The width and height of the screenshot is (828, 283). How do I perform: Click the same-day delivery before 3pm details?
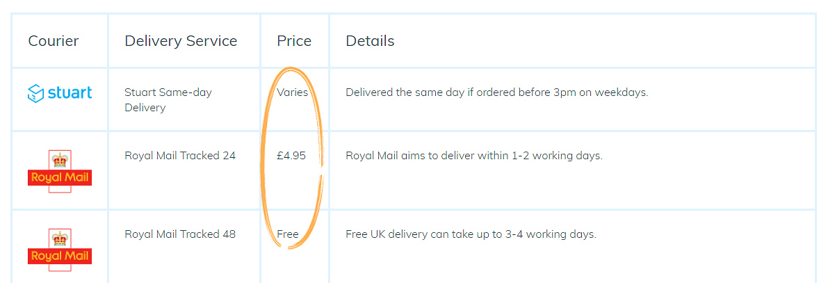pos(497,92)
